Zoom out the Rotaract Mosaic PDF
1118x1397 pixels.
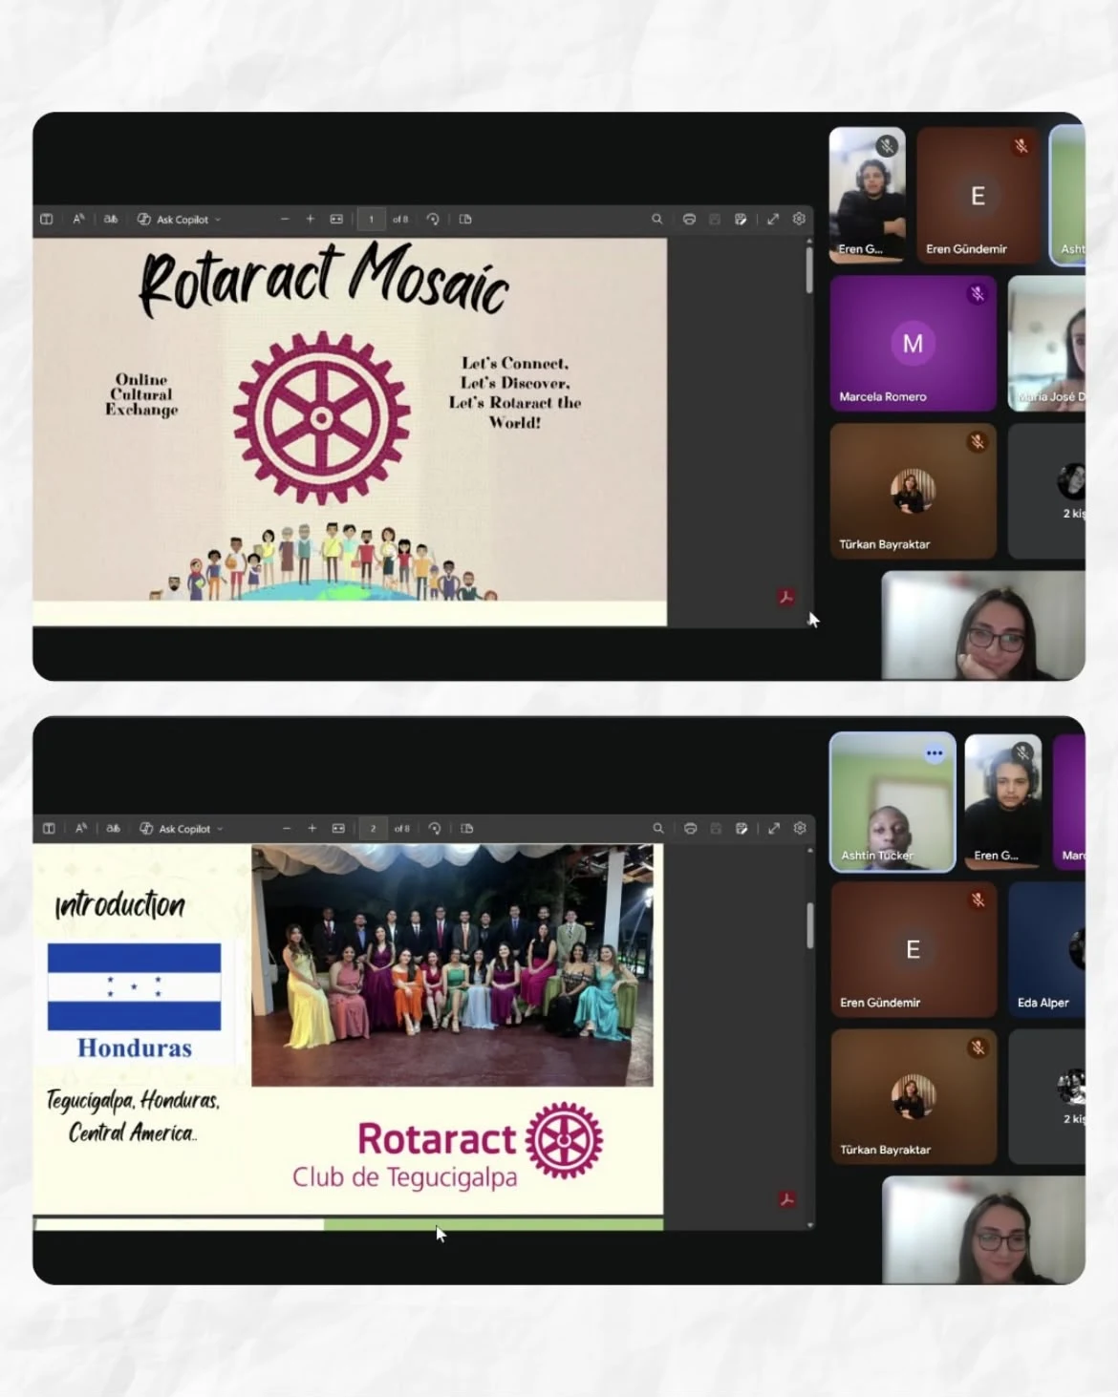285,219
